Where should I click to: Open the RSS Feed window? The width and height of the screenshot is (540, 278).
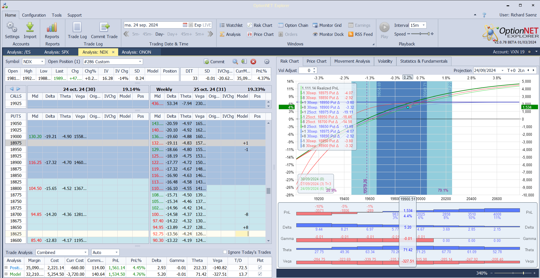[x=360, y=34]
